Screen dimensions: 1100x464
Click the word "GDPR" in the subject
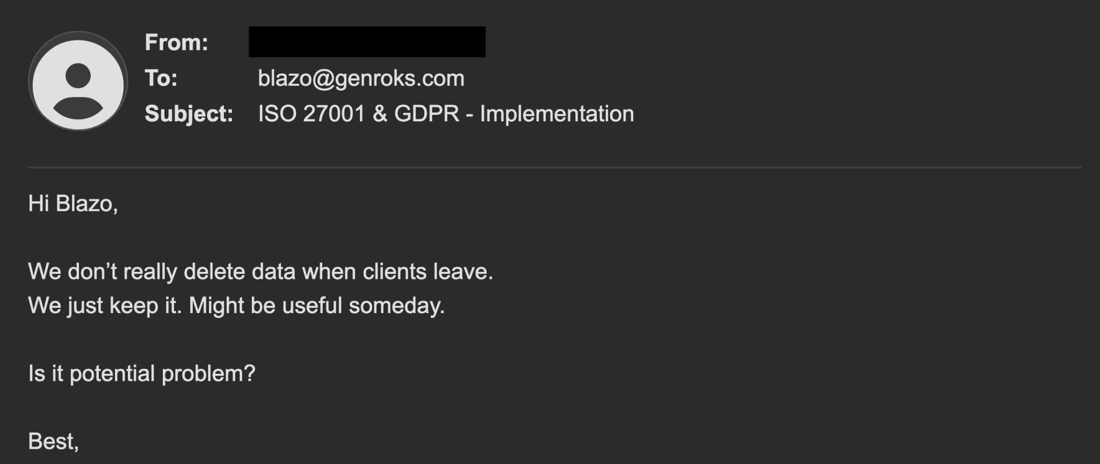pyautogui.click(x=426, y=114)
